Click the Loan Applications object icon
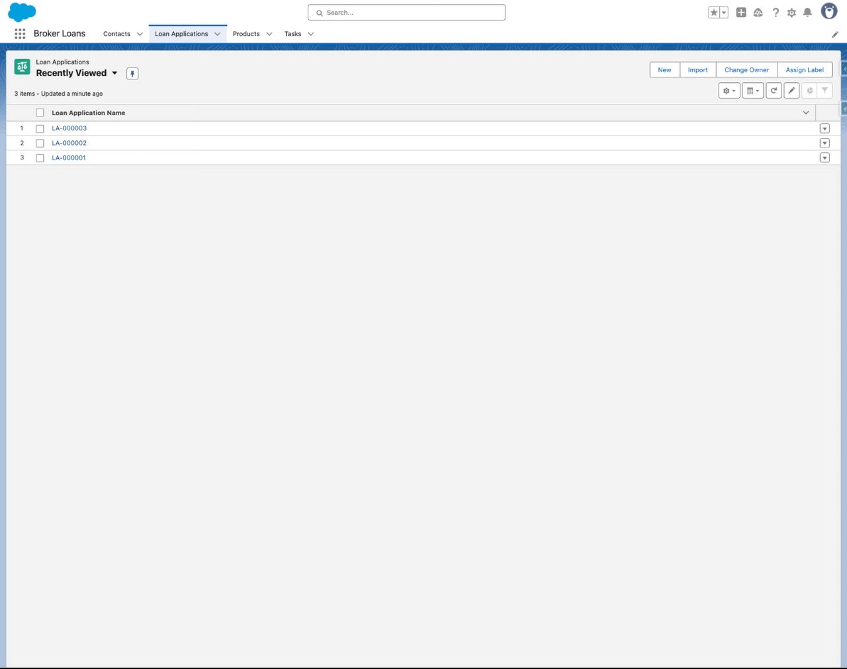The image size is (847, 669). pos(22,67)
